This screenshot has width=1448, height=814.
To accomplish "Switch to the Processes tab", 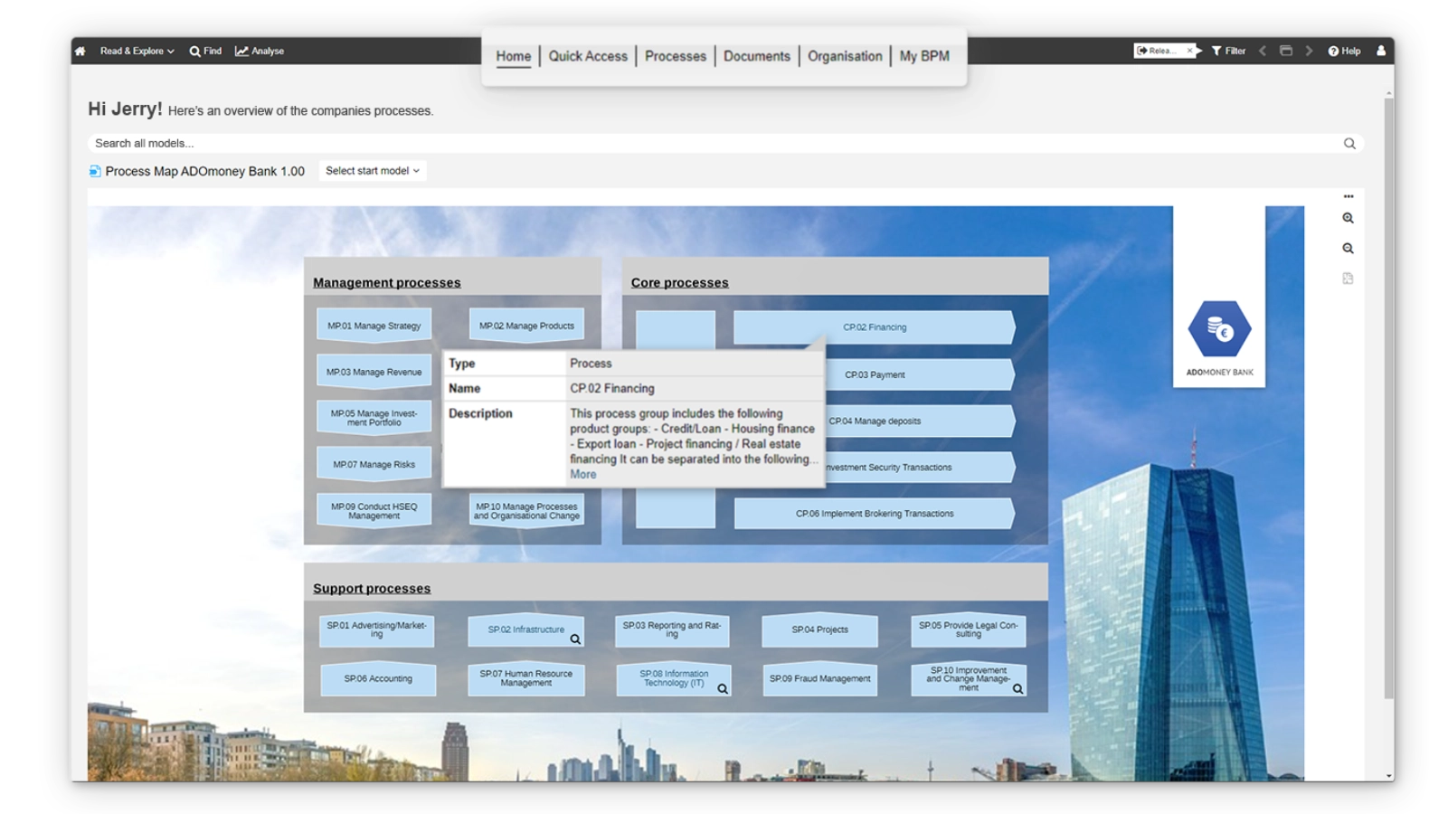I will (676, 56).
